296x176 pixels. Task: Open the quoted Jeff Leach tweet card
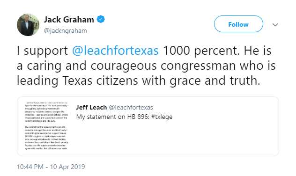coord(148,126)
